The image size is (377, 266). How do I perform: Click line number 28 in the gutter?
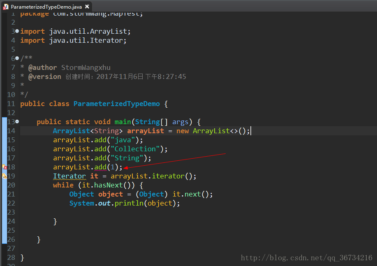11,258
